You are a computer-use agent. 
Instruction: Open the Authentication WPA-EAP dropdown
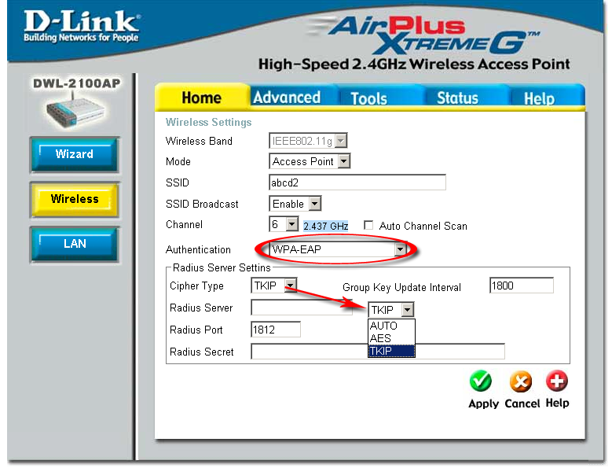pos(338,249)
